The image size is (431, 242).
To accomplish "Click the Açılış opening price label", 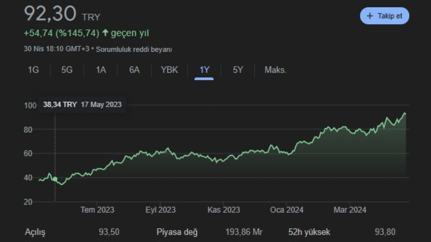I will click(35, 232).
